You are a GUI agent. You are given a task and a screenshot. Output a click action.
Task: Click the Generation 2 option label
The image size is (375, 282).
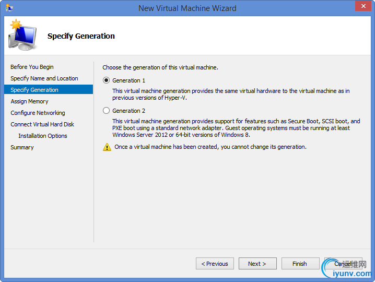point(128,111)
